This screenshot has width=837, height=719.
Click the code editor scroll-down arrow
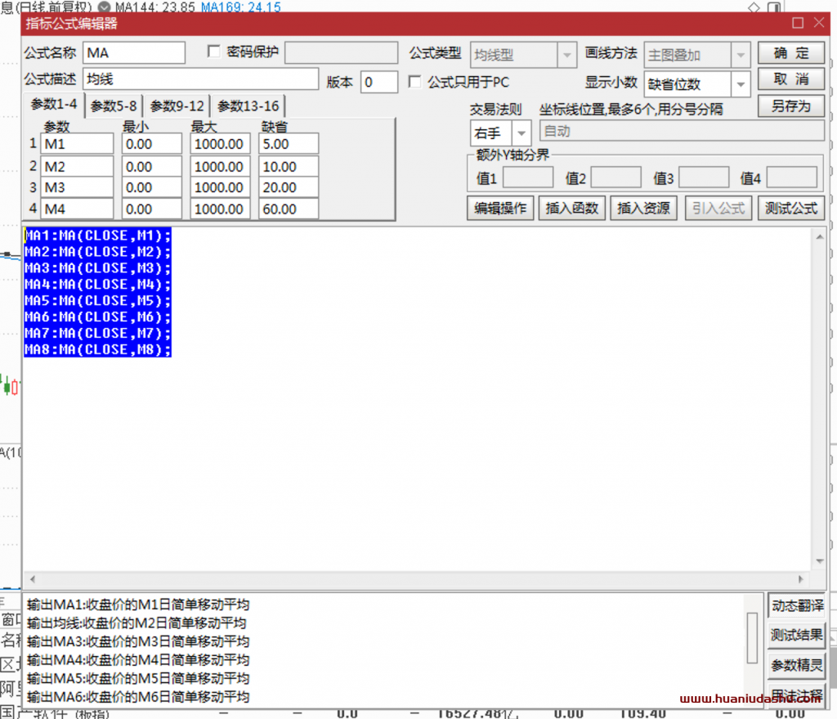819,561
